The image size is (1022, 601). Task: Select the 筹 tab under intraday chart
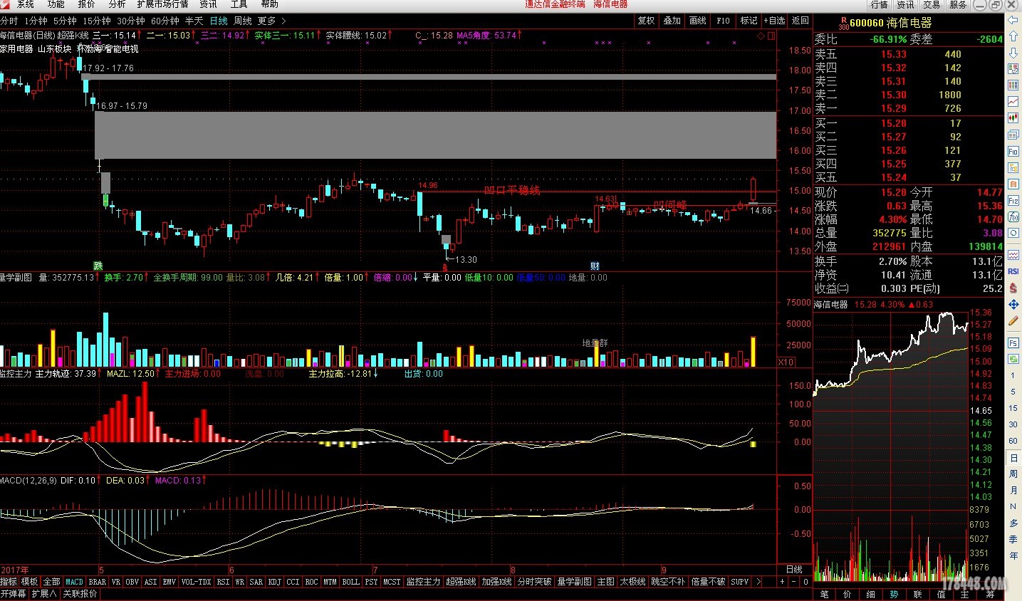[x=989, y=594]
